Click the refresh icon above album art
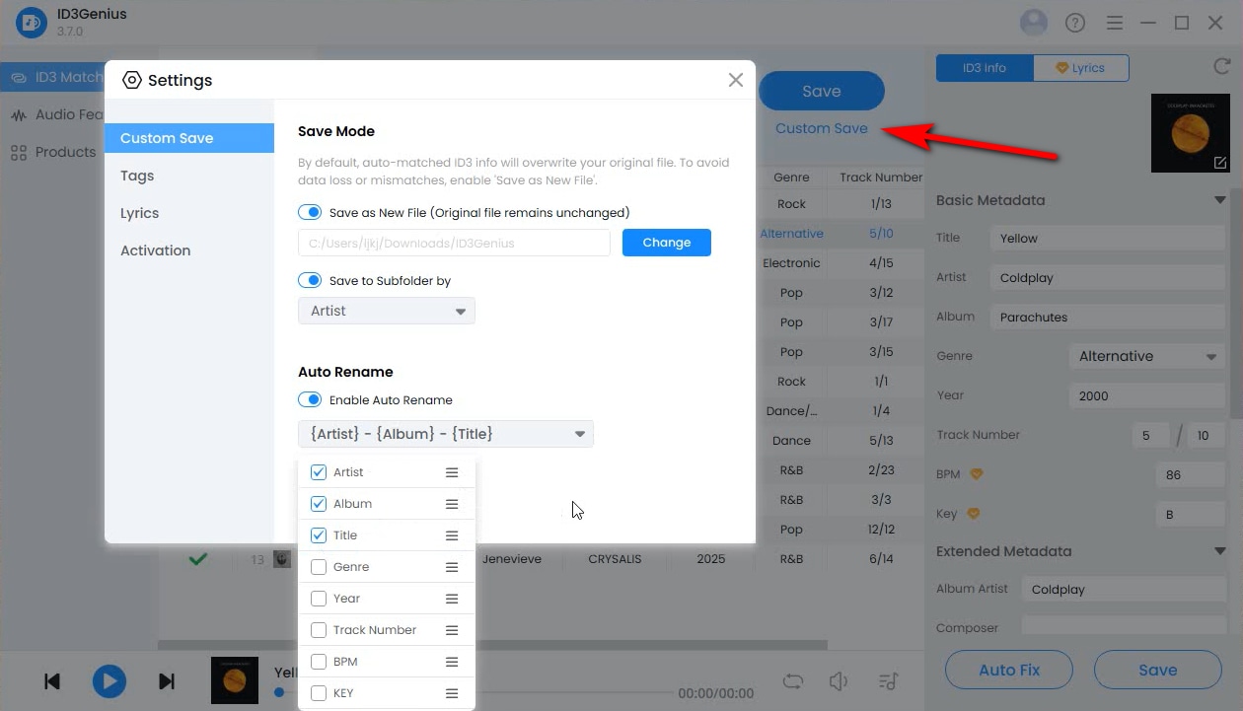The image size is (1243, 711). tap(1220, 67)
